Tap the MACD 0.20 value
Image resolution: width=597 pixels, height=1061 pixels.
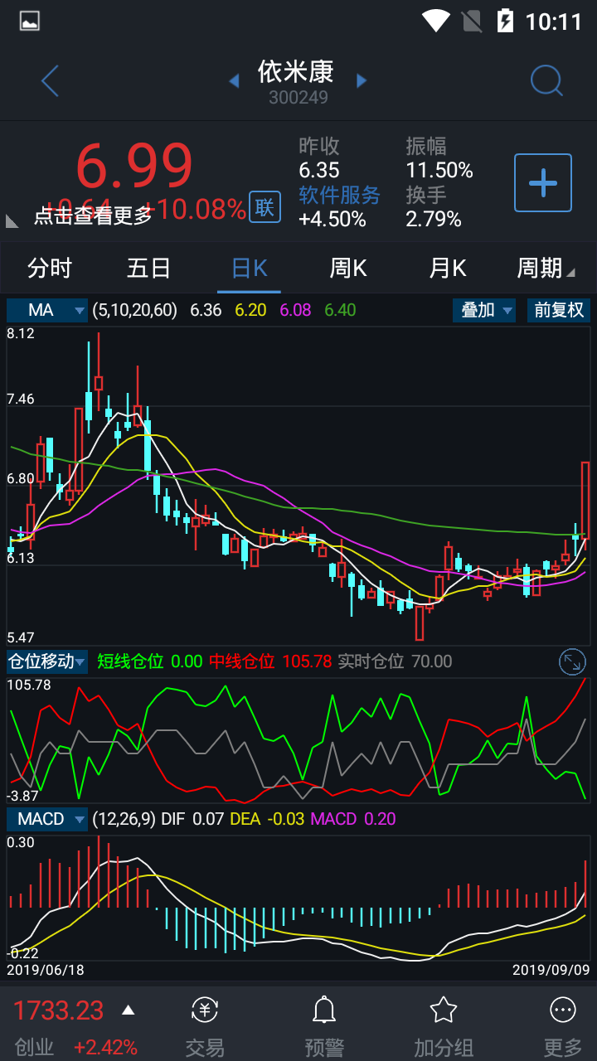pos(353,819)
